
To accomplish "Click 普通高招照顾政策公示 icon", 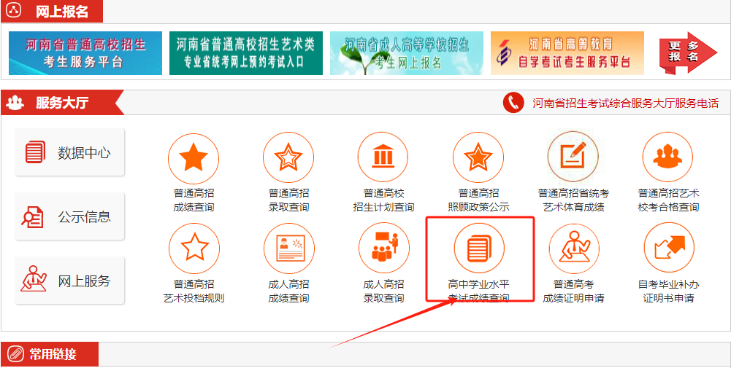I will [x=478, y=157].
